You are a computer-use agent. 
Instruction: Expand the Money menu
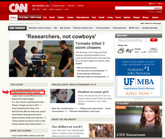146,17
